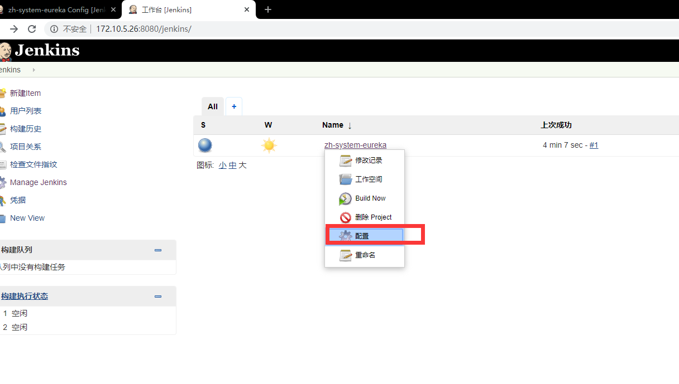Click the 检查文件指纹 icon
Viewport: 679px width, 384px height.
coord(3,164)
